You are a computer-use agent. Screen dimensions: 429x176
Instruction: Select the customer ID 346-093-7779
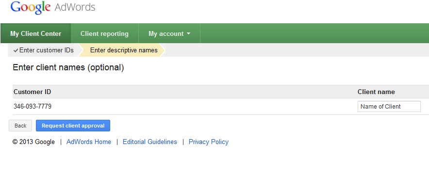click(x=33, y=106)
